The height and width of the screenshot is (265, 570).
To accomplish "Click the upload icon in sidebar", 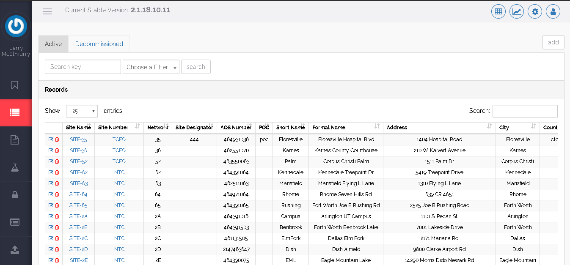I will [x=15, y=249].
